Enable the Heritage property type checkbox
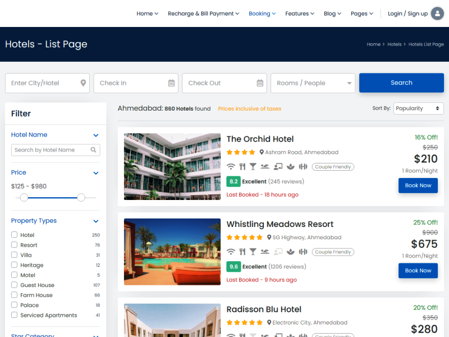Screen dimensions: 449x337 coord(14,265)
